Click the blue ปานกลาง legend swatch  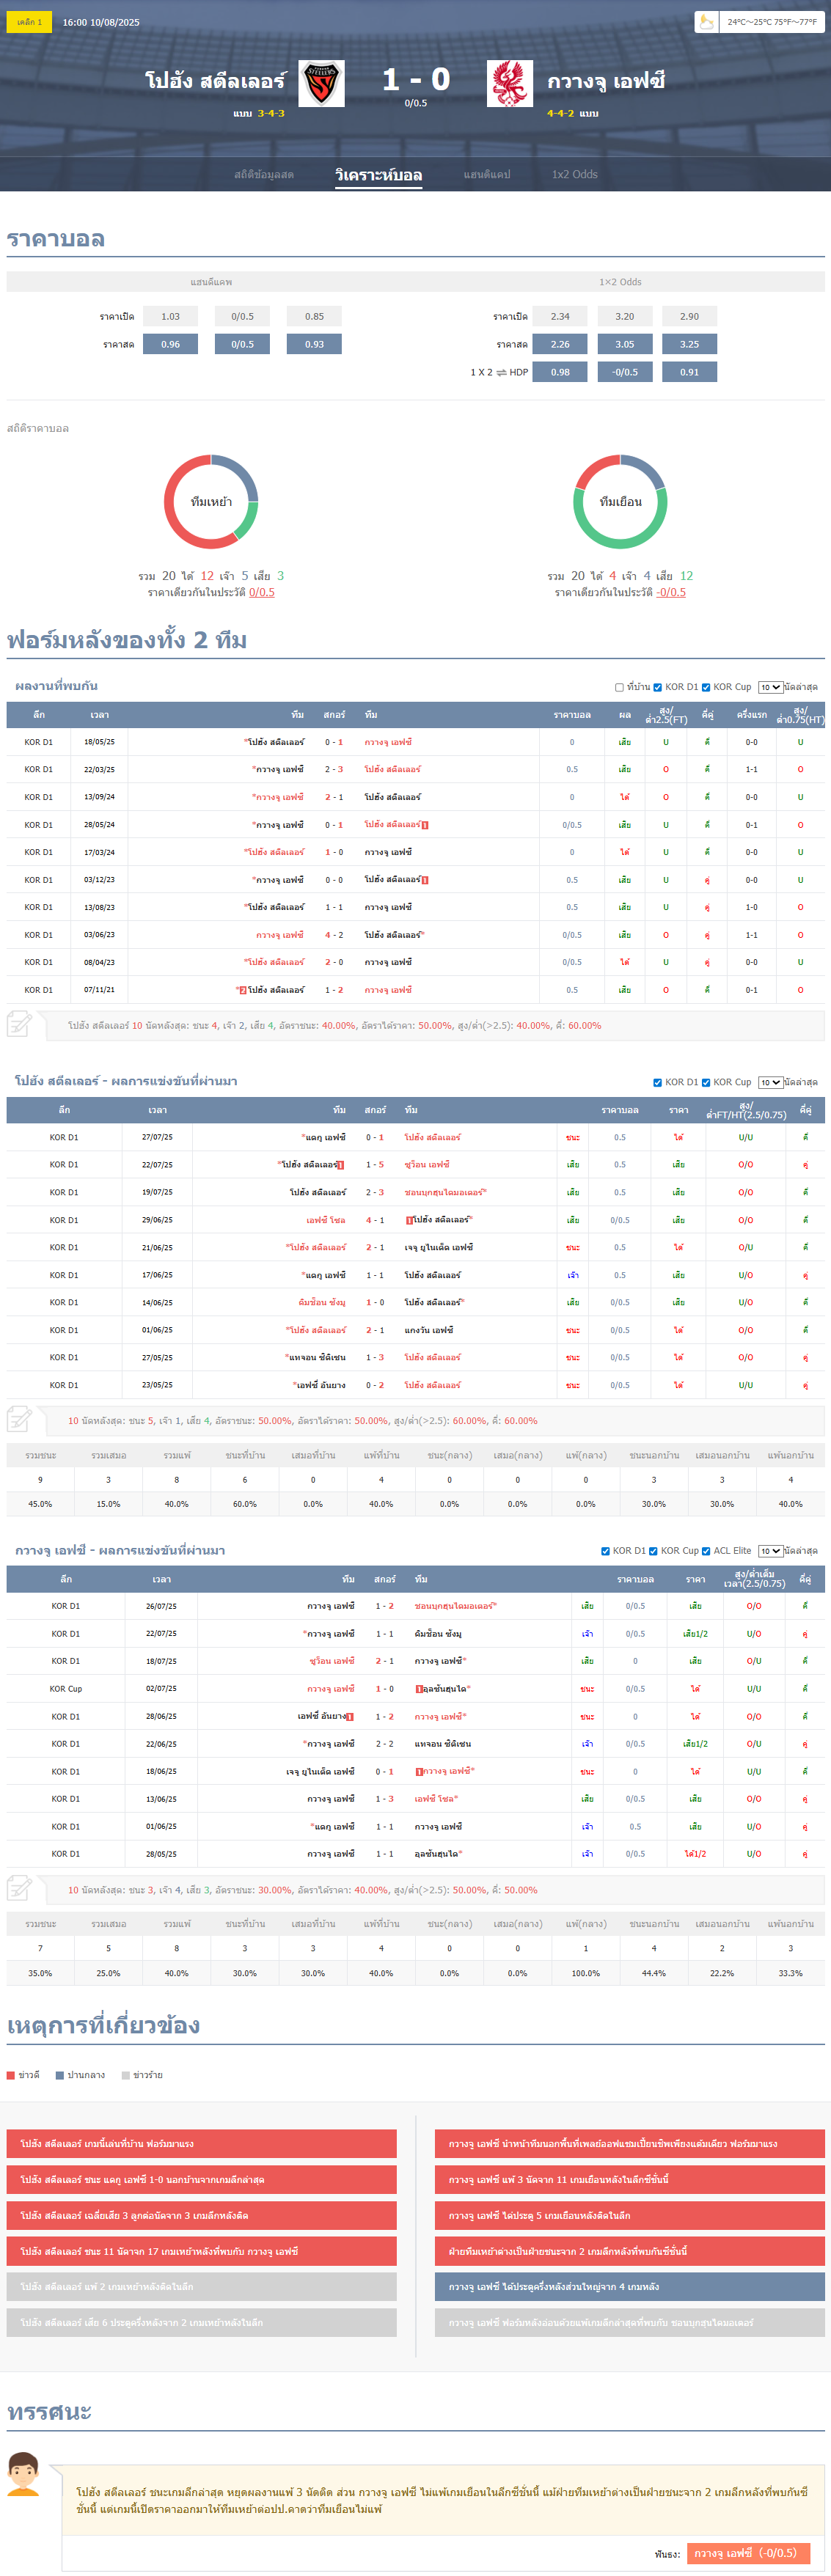tap(60, 2075)
